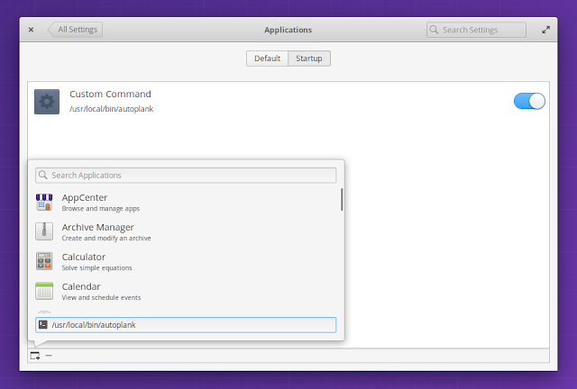Viewport: 577px width, 389px height.
Task: Switch to the Default tab
Action: [267, 59]
